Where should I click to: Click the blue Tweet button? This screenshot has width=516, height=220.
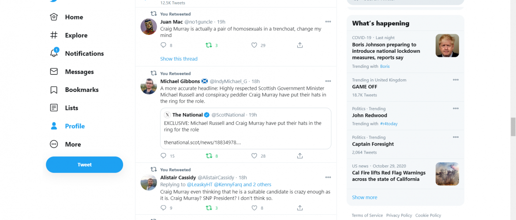pyautogui.click(x=84, y=165)
